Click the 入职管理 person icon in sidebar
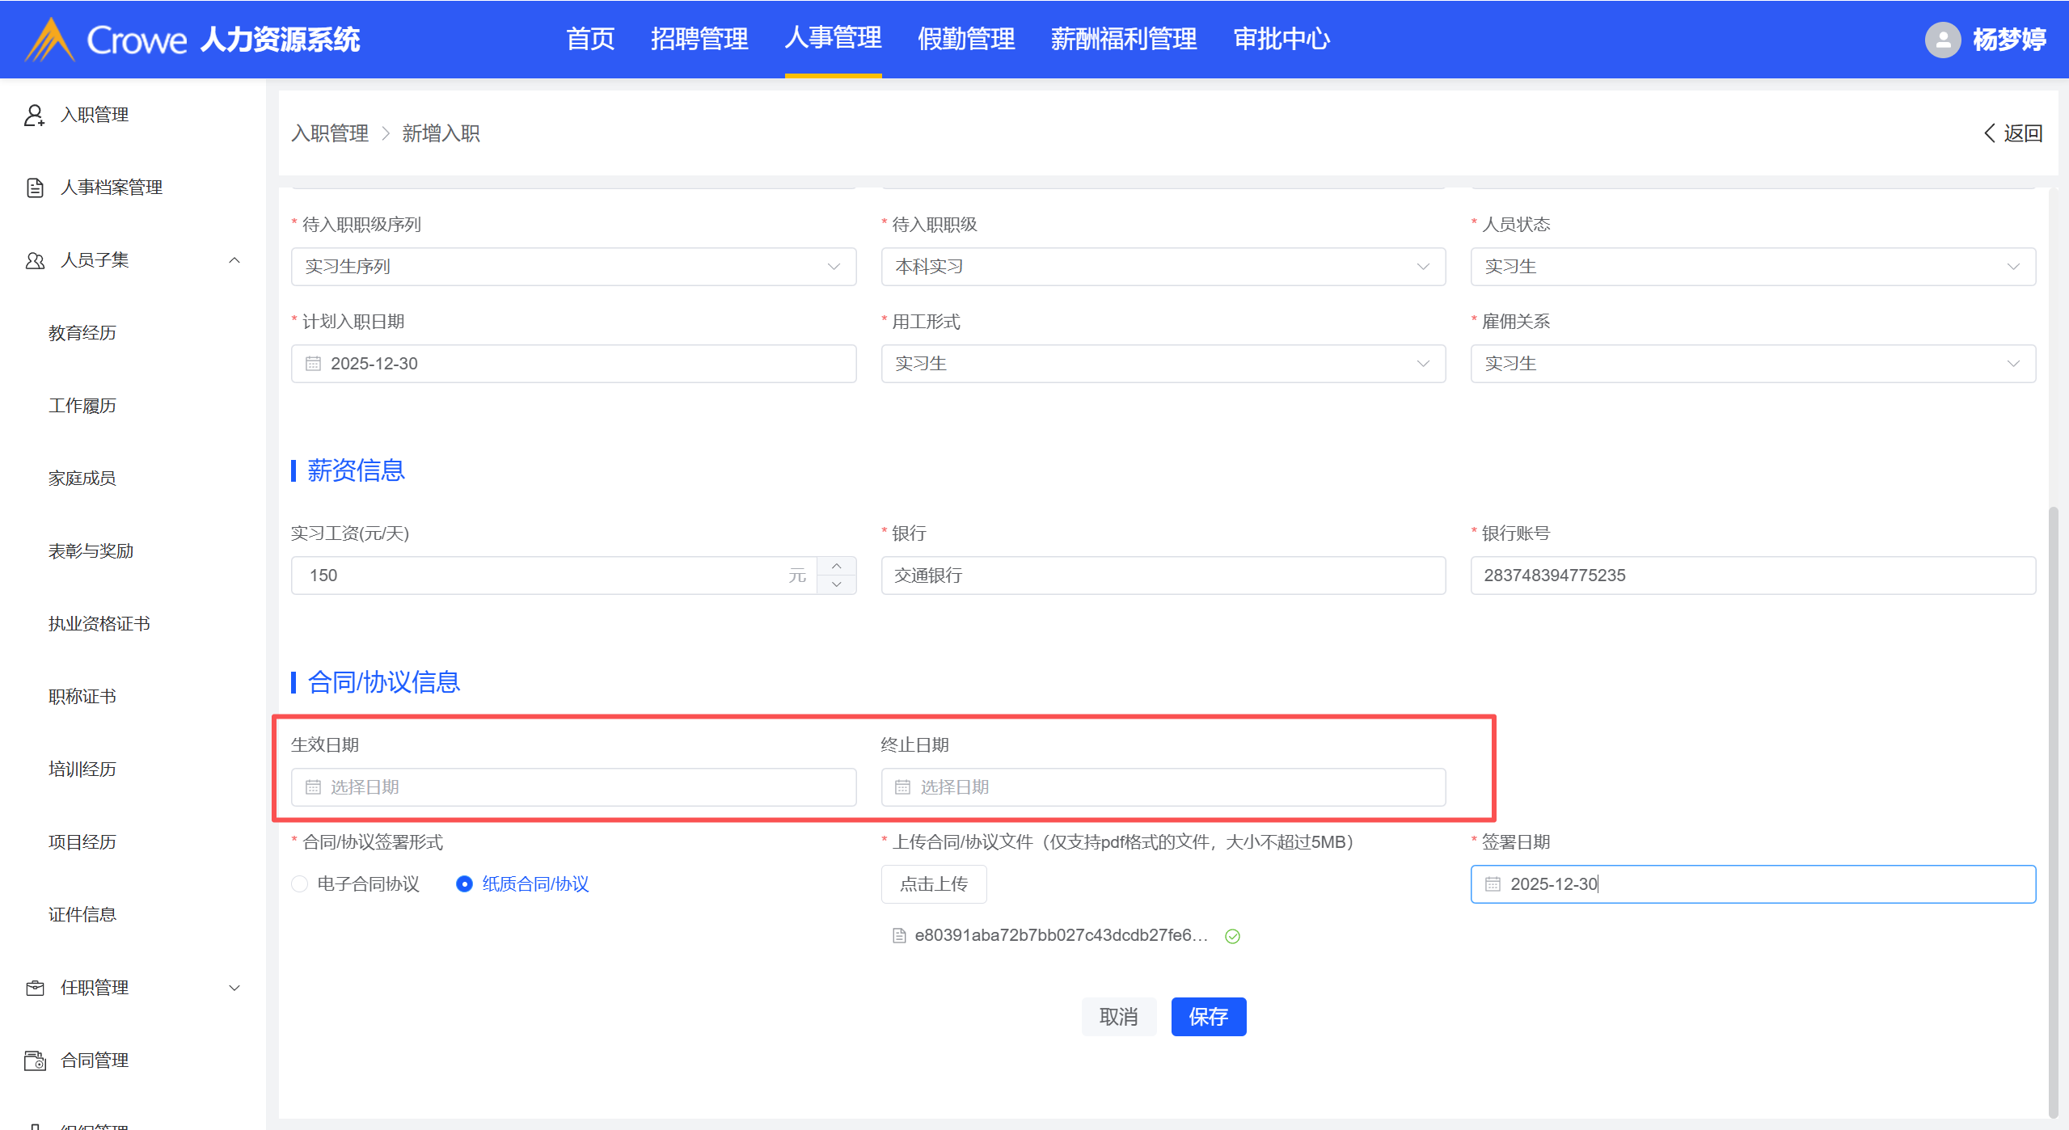This screenshot has width=2069, height=1130. click(x=34, y=115)
